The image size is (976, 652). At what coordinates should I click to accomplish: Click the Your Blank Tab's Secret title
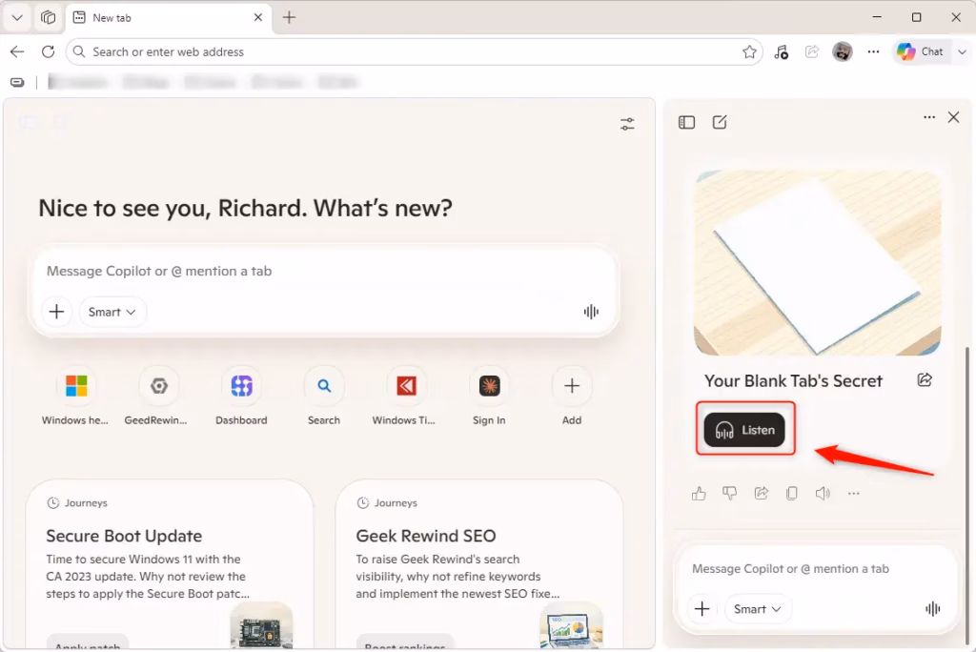(x=793, y=380)
